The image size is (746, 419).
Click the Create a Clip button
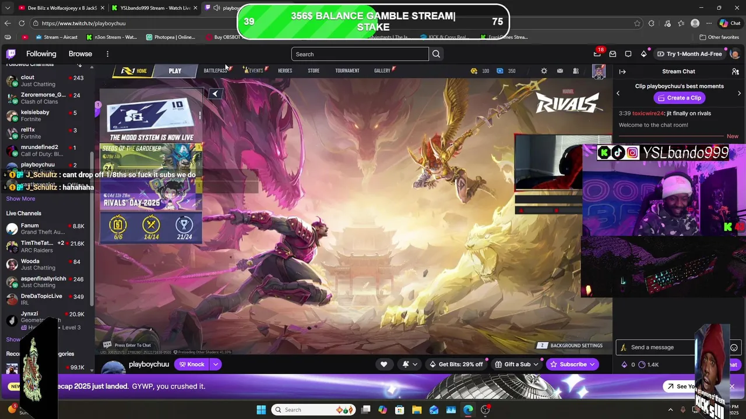coord(678,98)
